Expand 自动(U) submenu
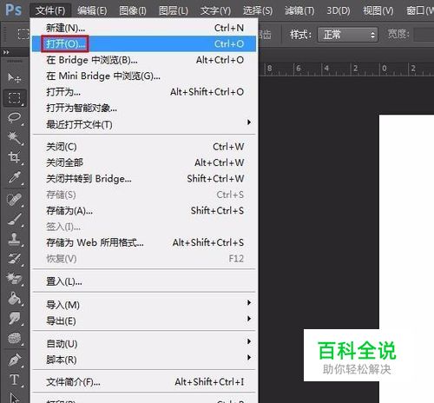The height and width of the screenshot is (403, 434). tap(144, 344)
